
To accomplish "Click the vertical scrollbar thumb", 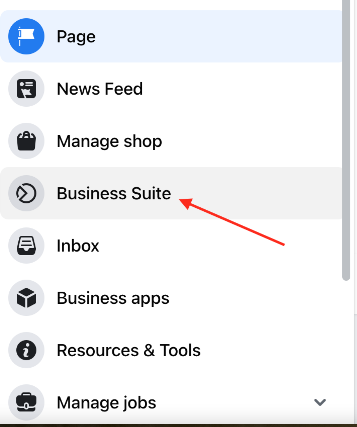I will pos(346,140).
